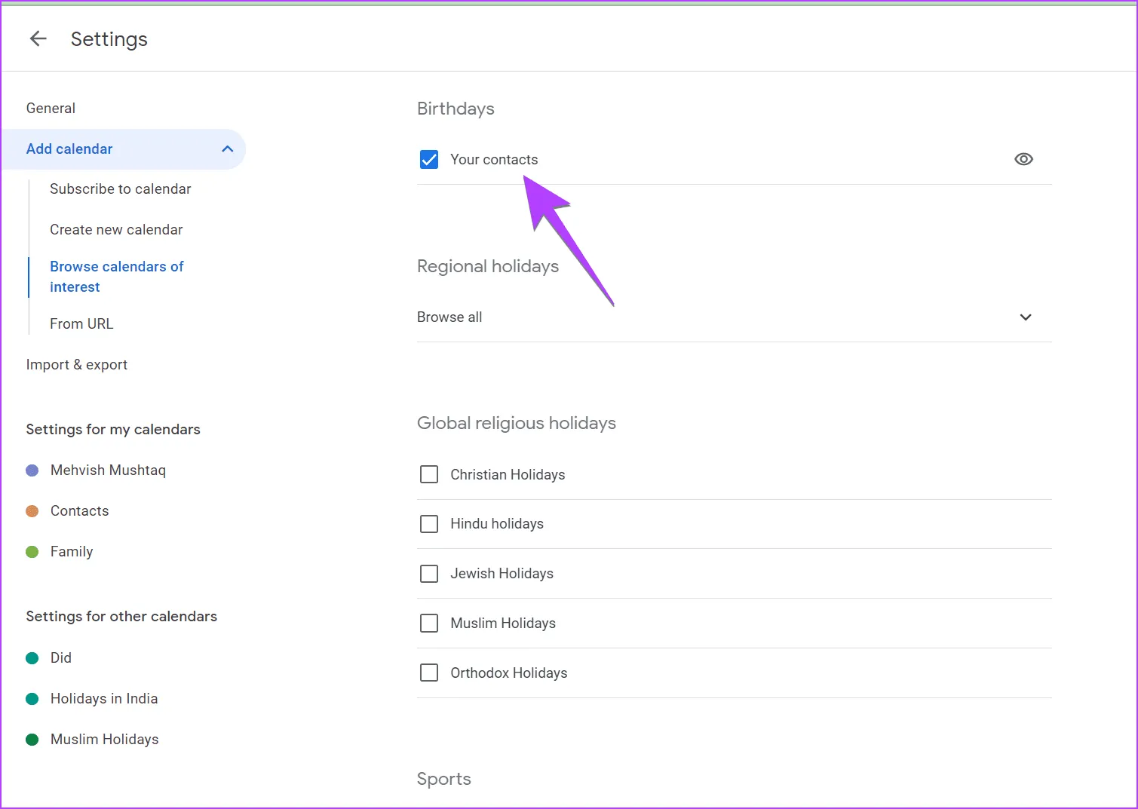Check the Jewish Holidays box

pos(429,574)
